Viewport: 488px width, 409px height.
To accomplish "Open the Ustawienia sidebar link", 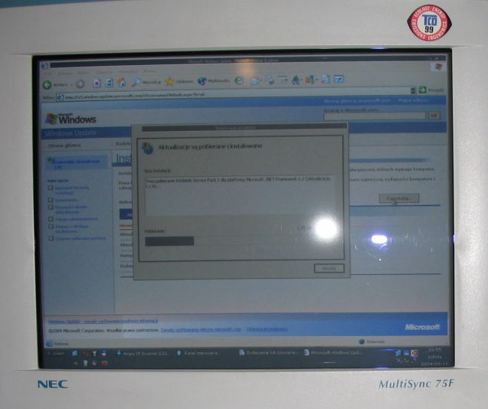I will coord(66,200).
